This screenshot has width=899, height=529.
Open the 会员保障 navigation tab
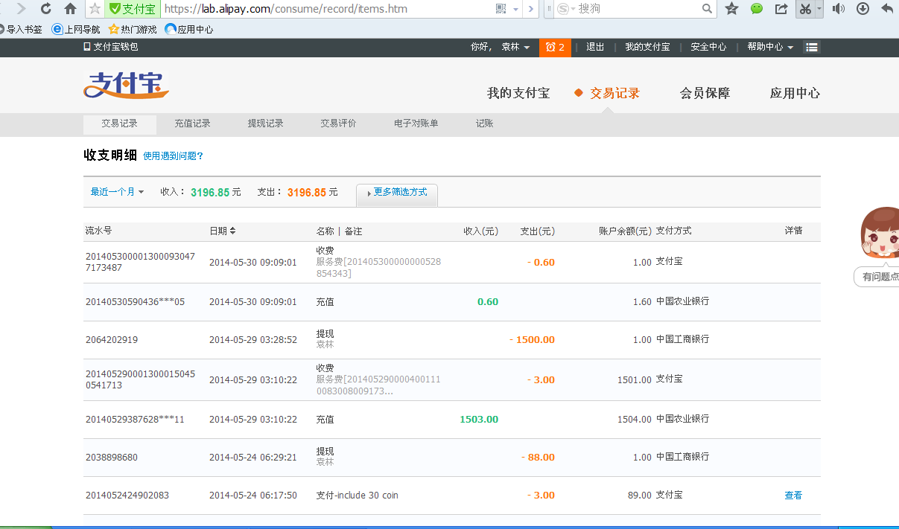[705, 93]
